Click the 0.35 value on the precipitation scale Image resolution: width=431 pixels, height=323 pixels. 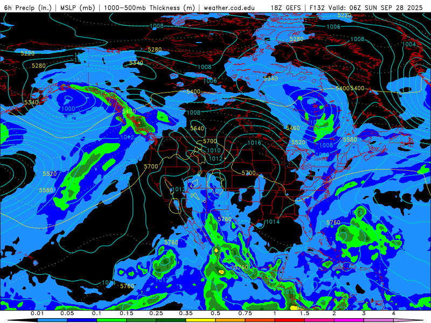pos(186,313)
